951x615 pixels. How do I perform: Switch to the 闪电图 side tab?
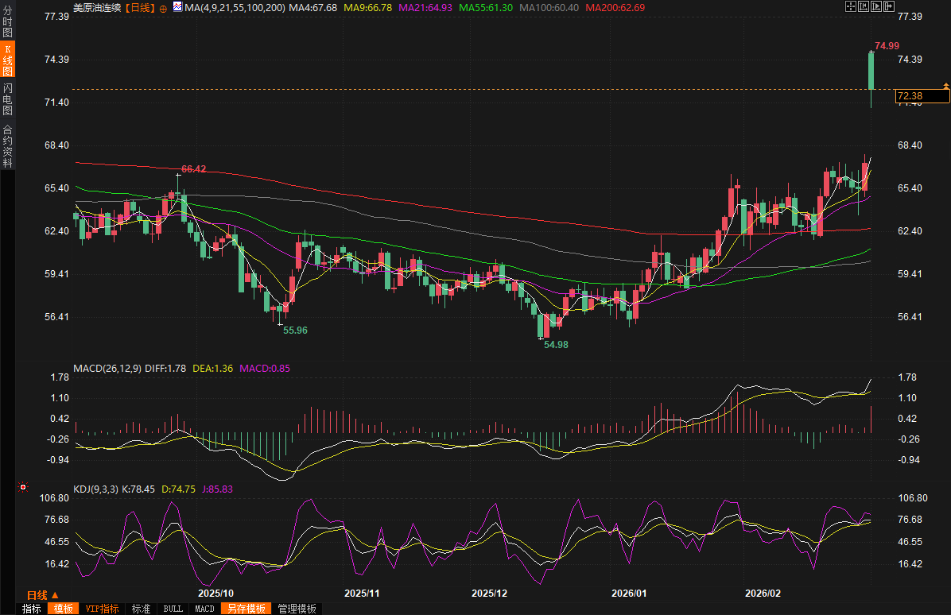tap(8, 97)
